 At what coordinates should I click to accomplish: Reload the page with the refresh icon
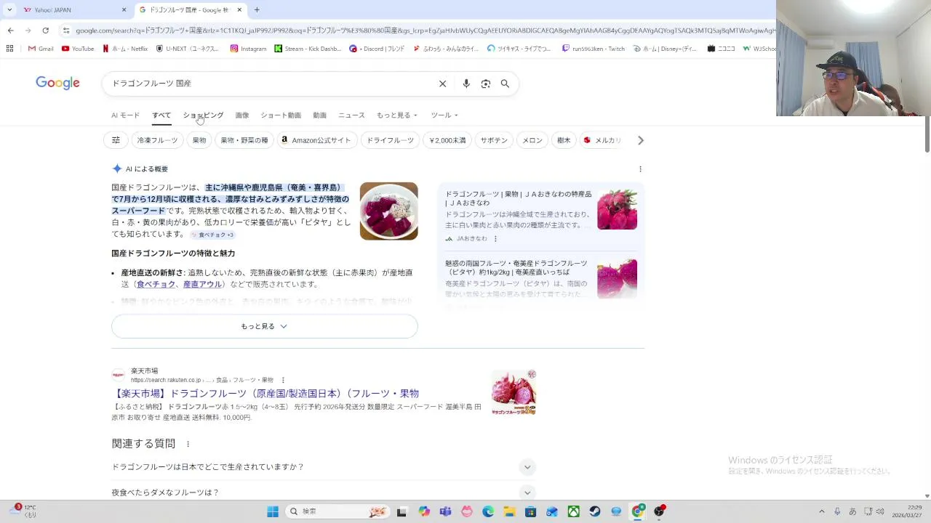coord(45,31)
